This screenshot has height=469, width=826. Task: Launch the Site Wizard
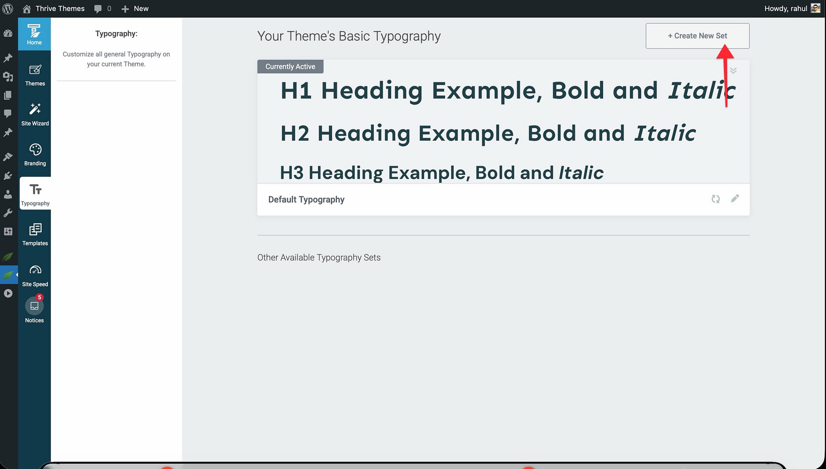click(35, 115)
